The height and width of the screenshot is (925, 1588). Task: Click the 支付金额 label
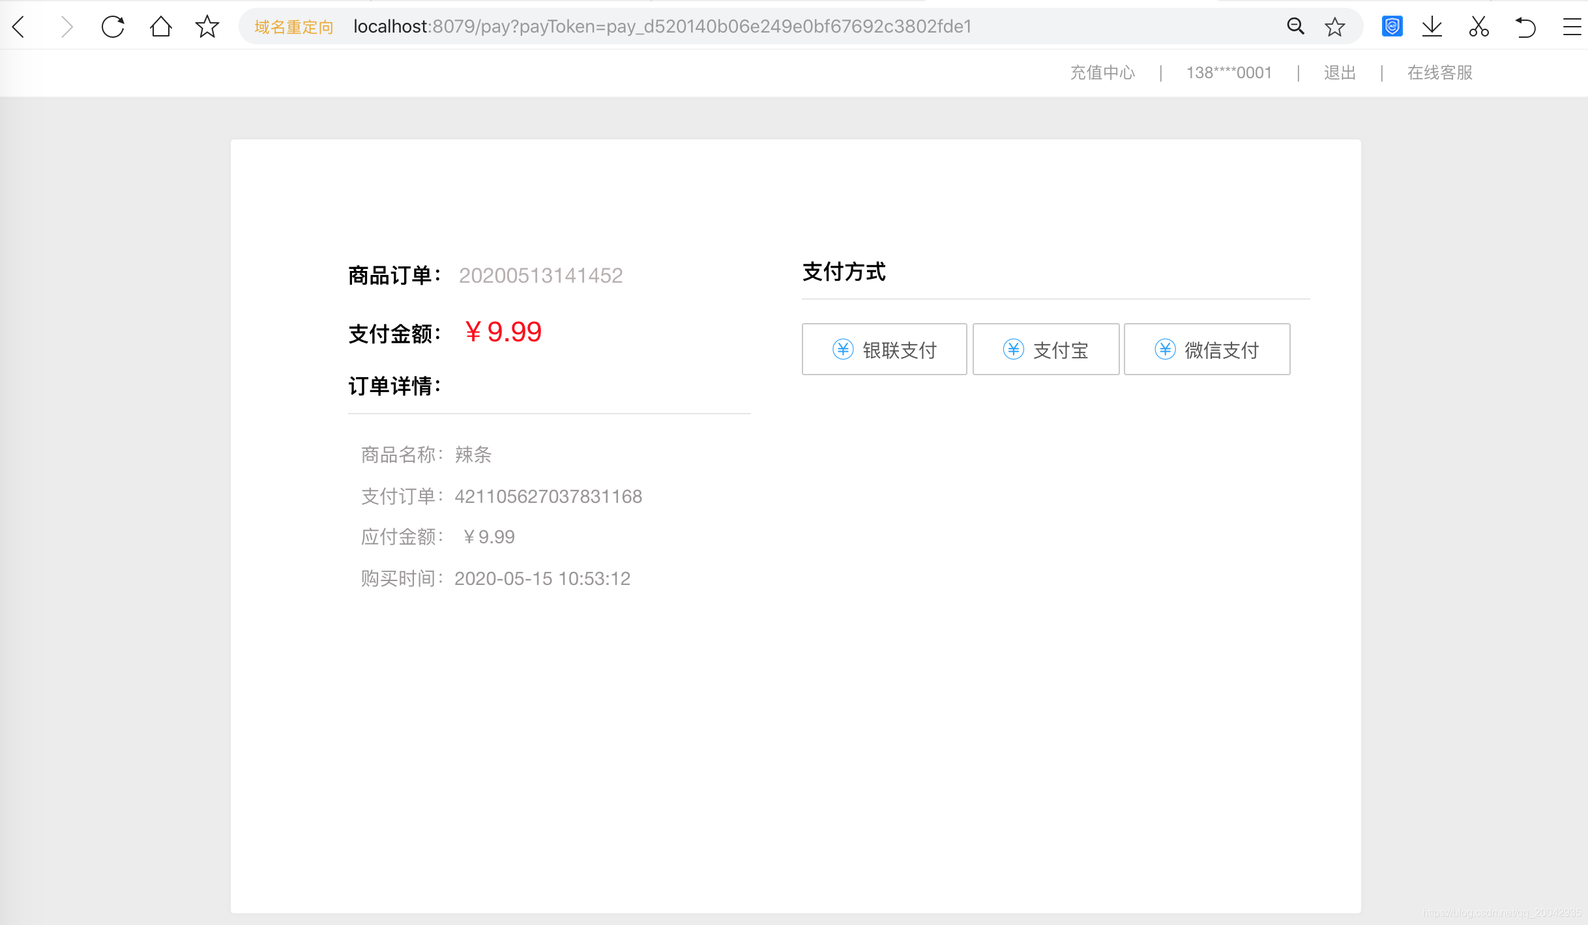(395, 334)
